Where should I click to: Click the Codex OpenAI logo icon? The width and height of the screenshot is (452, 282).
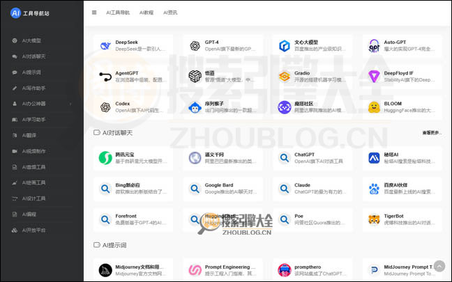pyautogui.click(x=105, y=107)
